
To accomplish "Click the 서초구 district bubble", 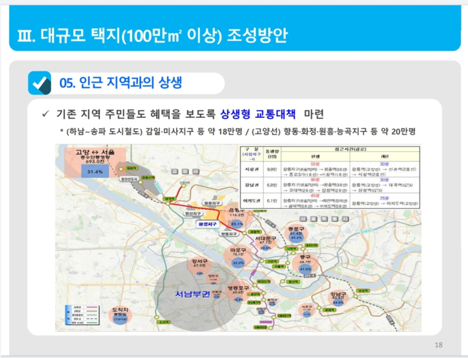I will [x=307, y=310].
